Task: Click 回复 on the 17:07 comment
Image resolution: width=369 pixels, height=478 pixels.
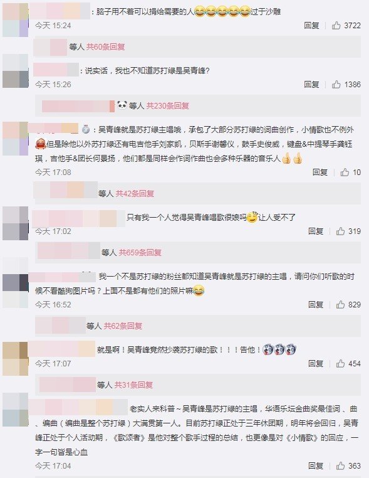Action: (316, 363)
